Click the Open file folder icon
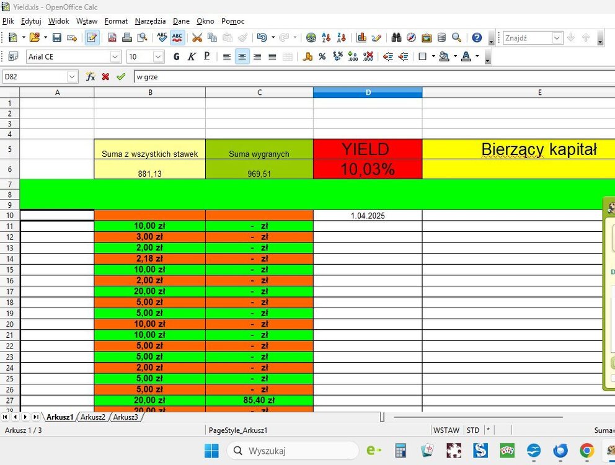This screenshot has height=465, width=615. (x=35, y=38)
